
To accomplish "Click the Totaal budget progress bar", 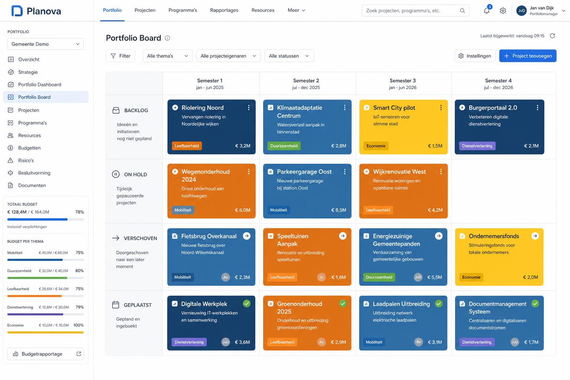I will pos(46,220).
